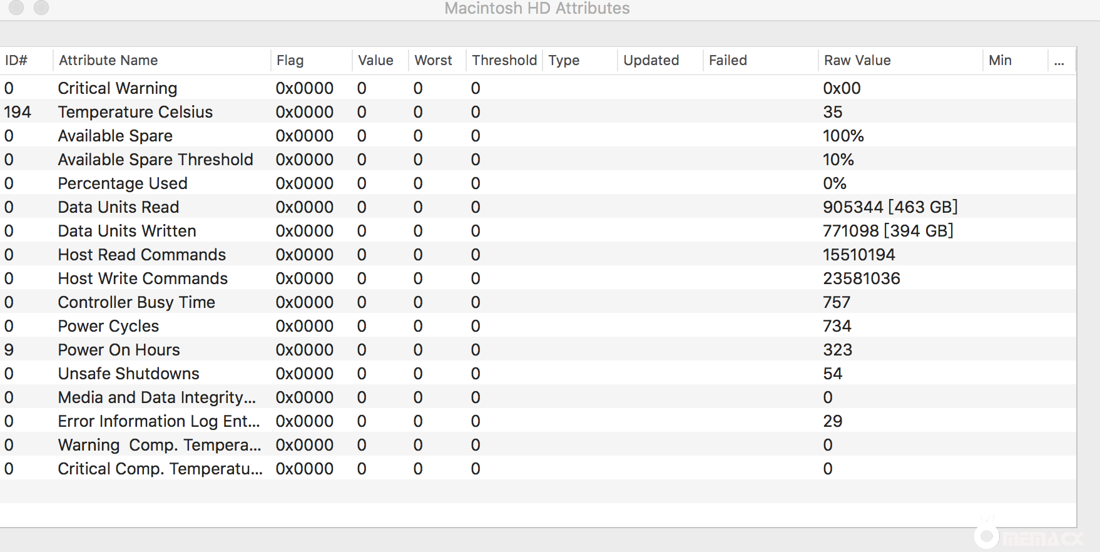
Task: Select the Data Units Read row
Action: pos(538,207)
